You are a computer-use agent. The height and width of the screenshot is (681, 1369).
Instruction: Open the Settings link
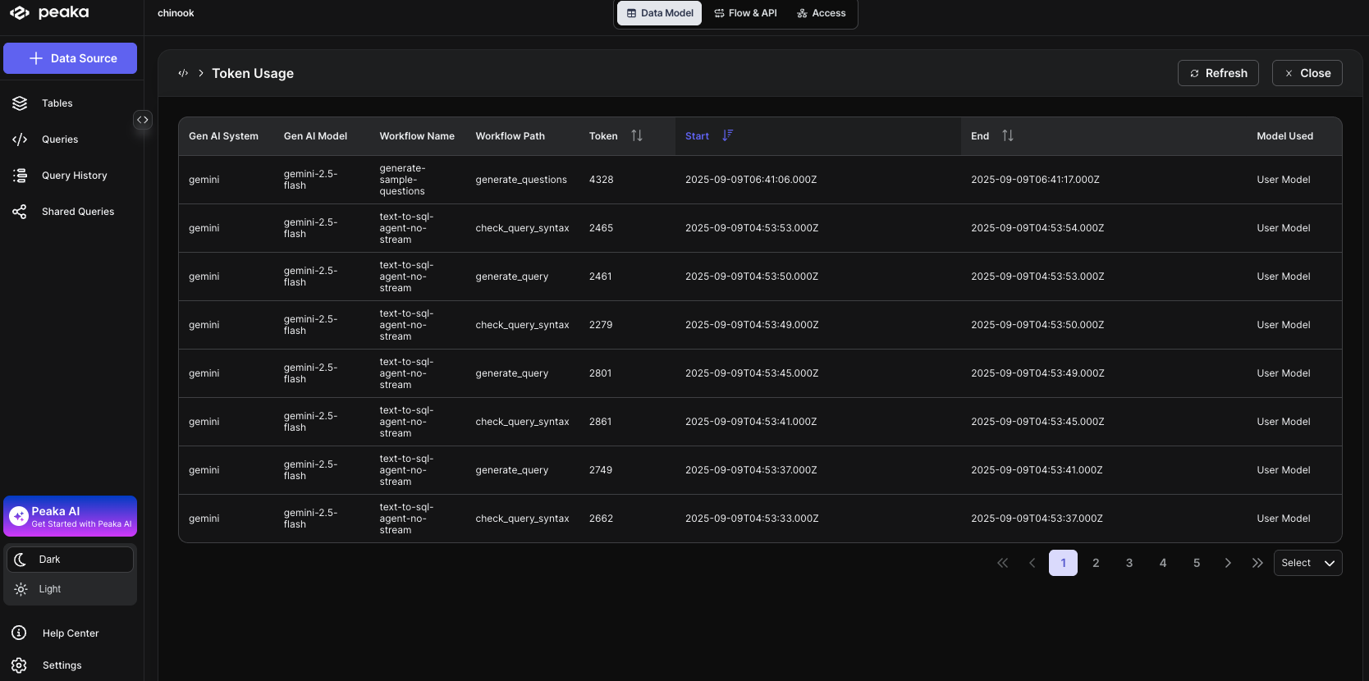coord(62,665)
